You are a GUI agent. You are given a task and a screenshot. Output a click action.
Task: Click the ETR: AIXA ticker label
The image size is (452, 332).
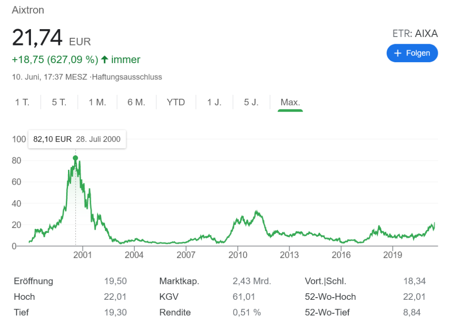pyautogui.click(x=414, y=34)
